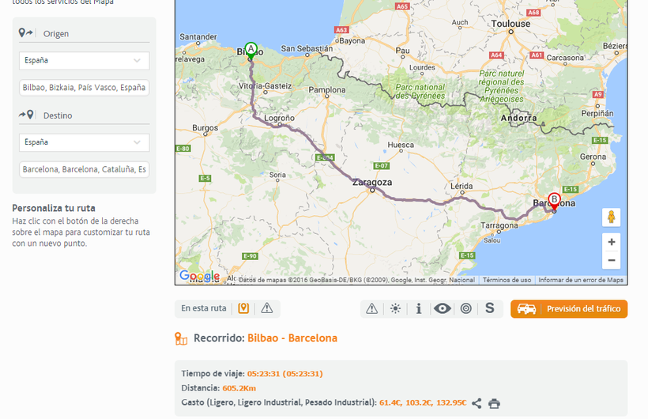The image size is (648, 419).
Task: Click the San Sebastián label on the map
Action: coord(307,48)
